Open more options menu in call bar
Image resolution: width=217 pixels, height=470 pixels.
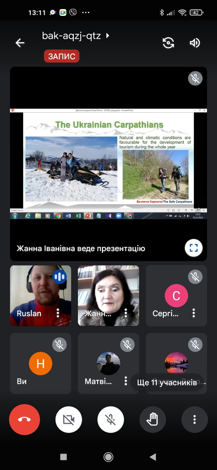pyautogui.click(x=195, y=419)
